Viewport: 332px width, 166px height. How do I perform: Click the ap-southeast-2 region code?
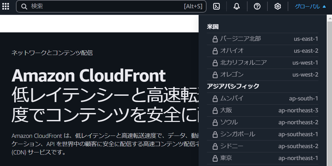click(298, 146)
